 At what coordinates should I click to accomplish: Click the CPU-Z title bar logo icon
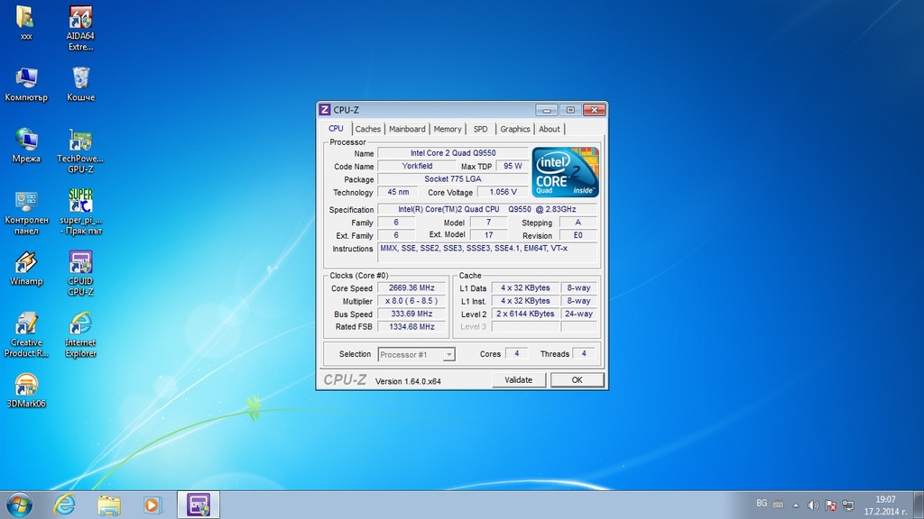click(325, 110)
